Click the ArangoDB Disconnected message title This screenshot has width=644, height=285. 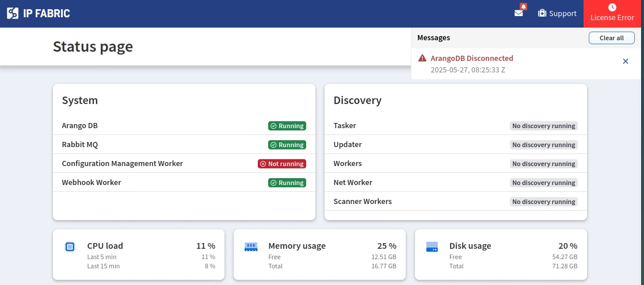[471, 58]
